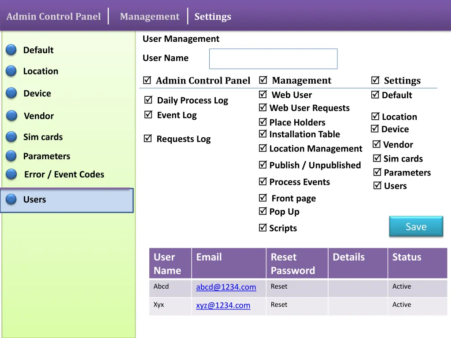Open the Admin Control Panel tab
451x338 pixels.
(54, 17)
